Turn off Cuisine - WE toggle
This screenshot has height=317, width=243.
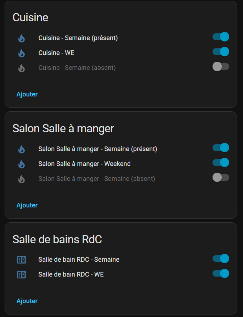[x=221, y=52]
